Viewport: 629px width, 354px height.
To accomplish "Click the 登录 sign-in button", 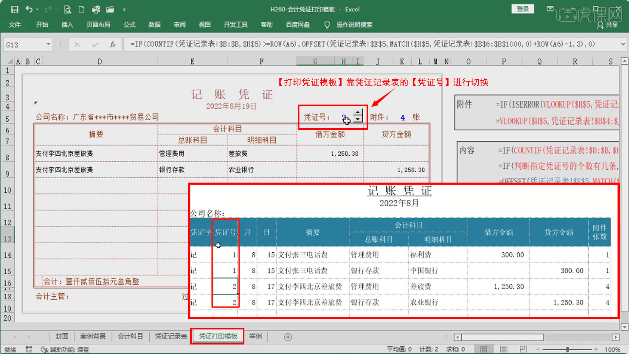I will 523,9.
